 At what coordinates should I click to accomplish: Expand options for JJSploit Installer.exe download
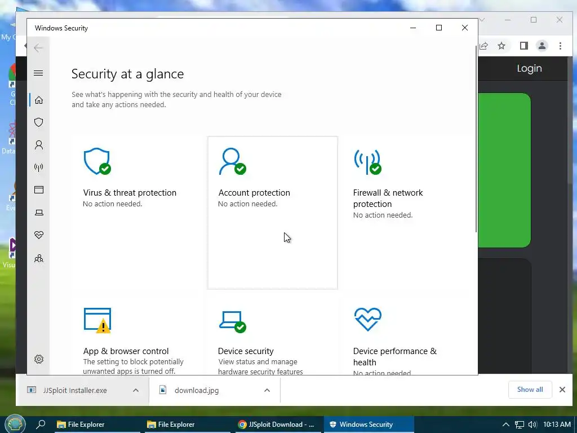(x=135, y=390)
